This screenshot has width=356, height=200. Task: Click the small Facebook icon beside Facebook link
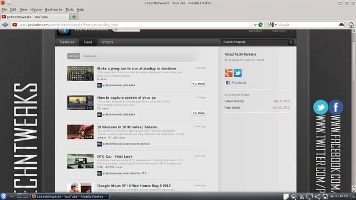pyautogui.click(x=228, y=83)
